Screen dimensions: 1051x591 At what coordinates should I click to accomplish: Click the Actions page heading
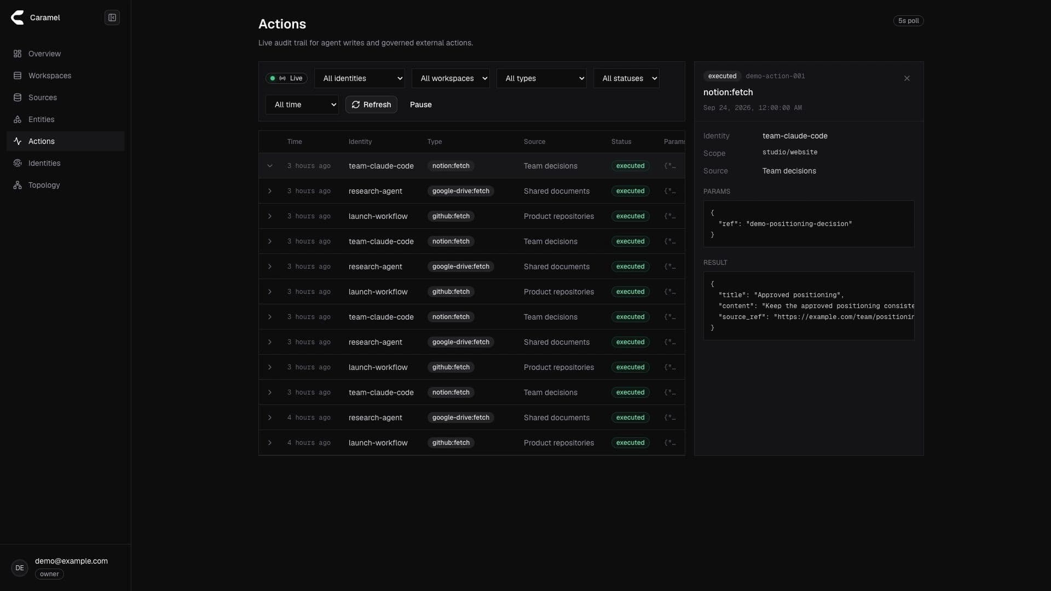point(282,24)
